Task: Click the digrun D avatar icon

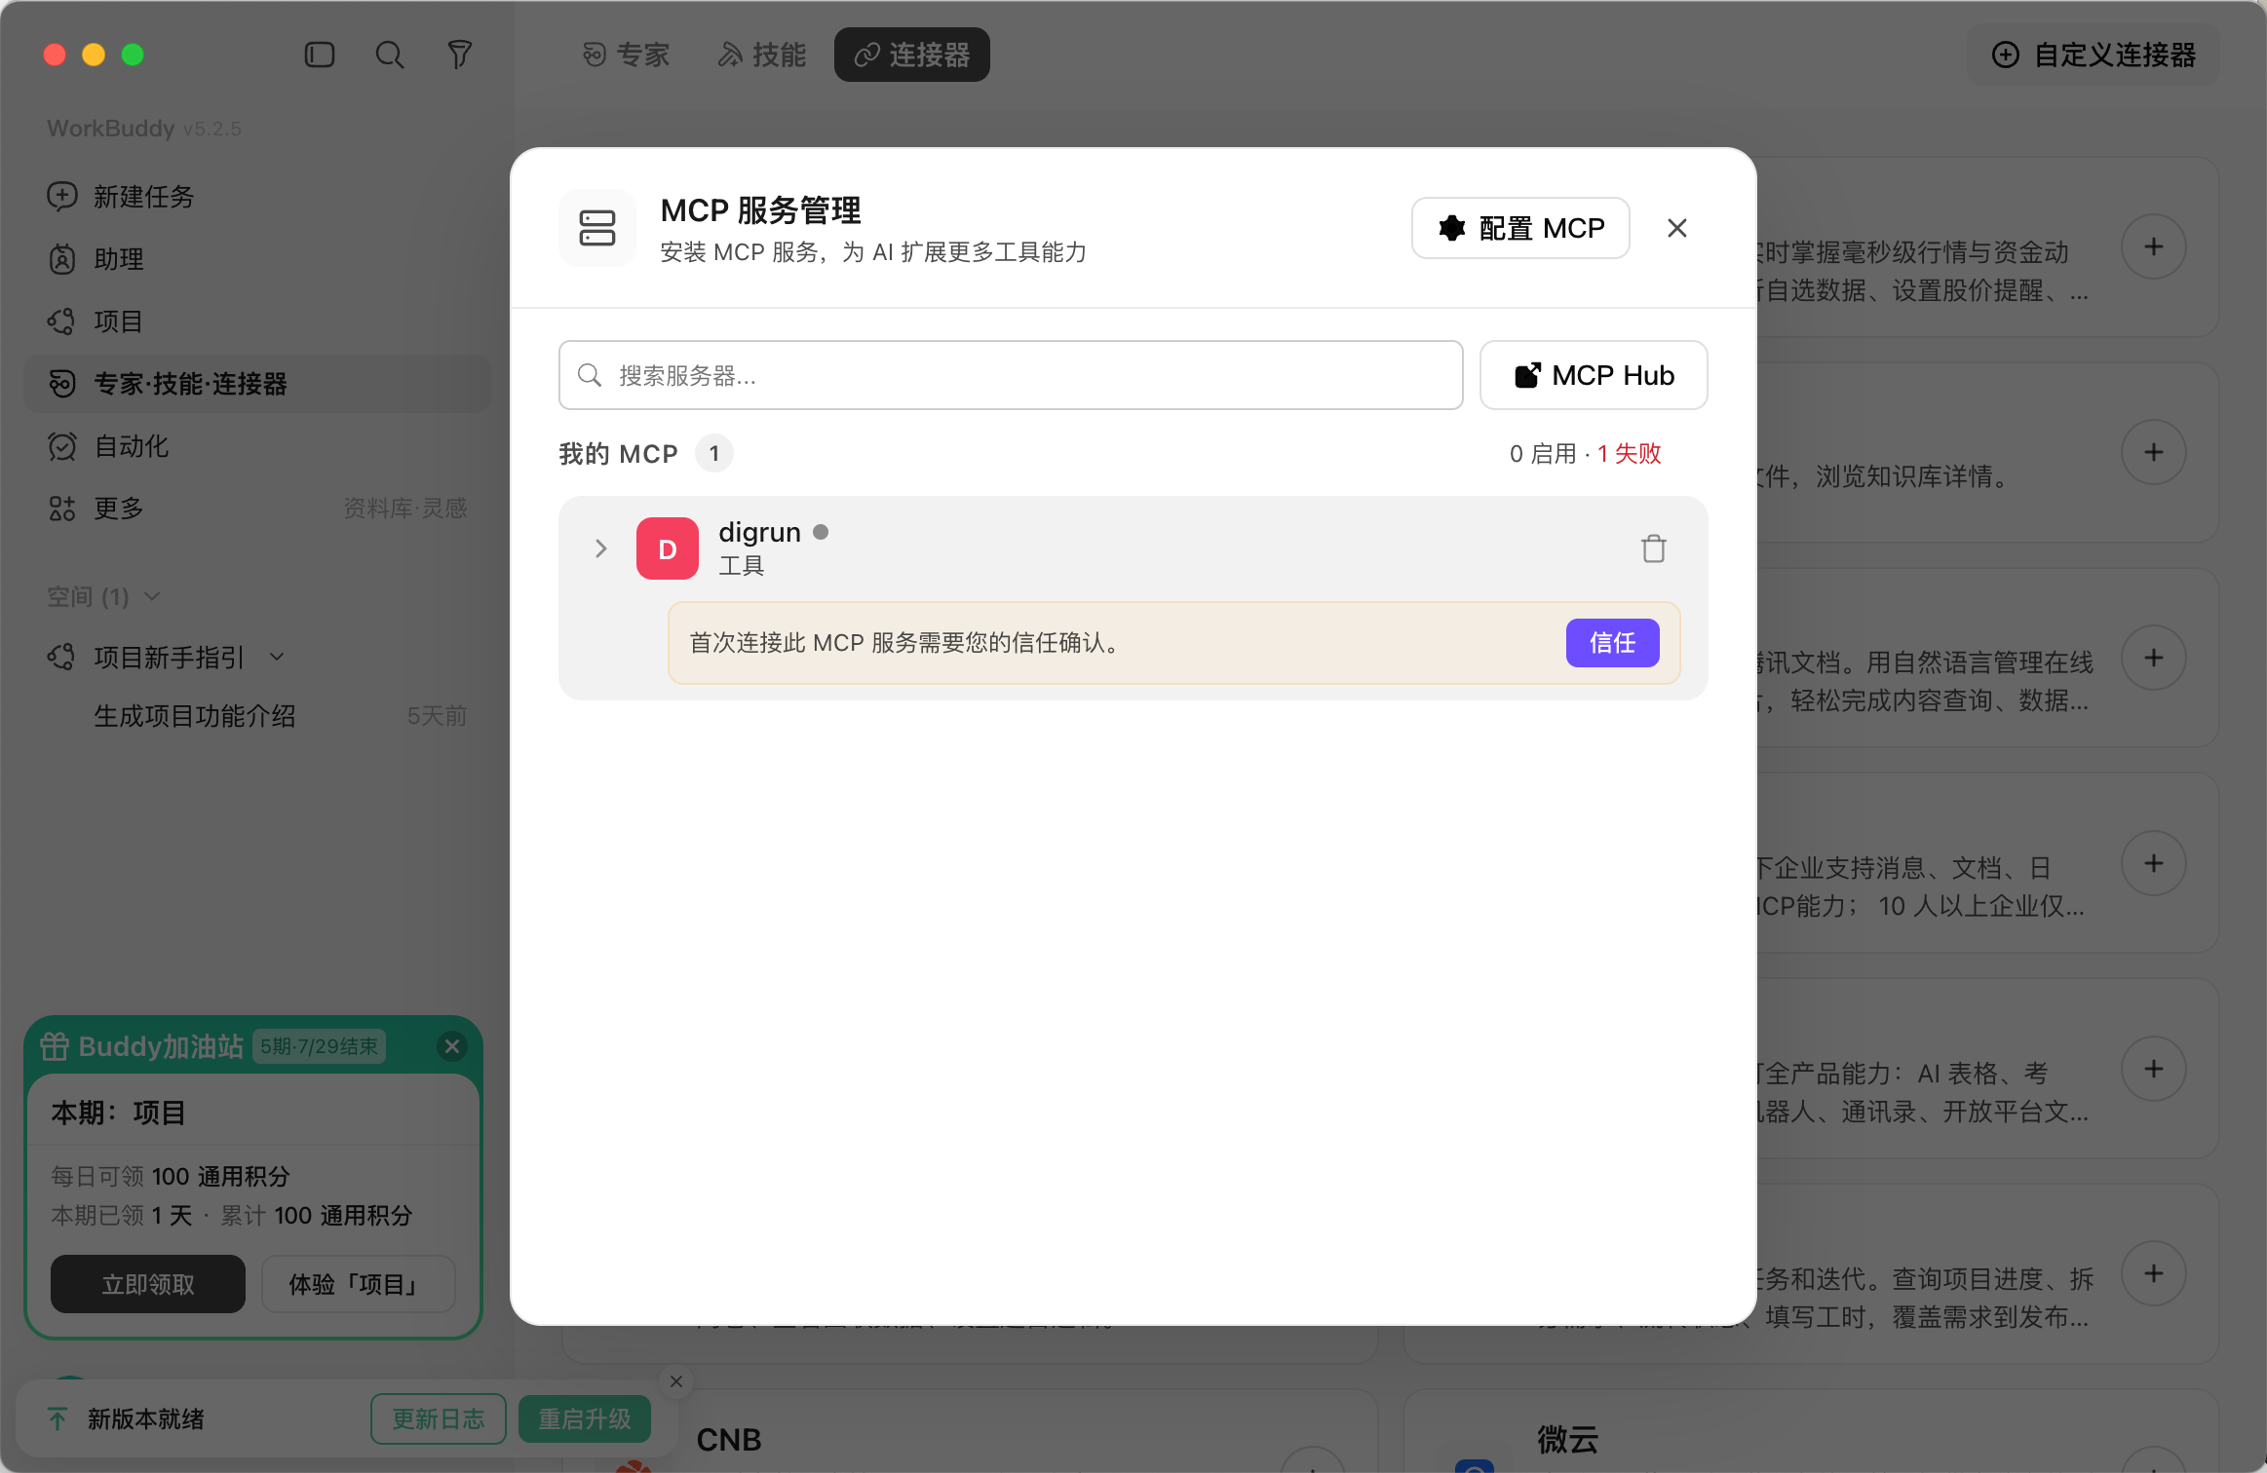Action: pyautogui.click(x=668, y=548)
